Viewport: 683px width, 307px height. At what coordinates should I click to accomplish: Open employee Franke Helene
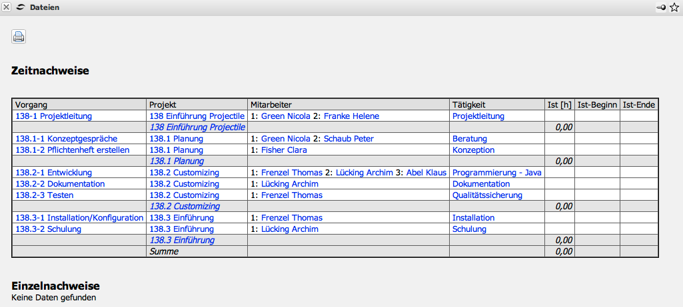coord(351,116)
